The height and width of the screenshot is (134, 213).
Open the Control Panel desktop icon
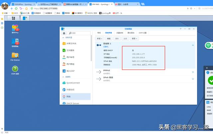tap(15, 43)
